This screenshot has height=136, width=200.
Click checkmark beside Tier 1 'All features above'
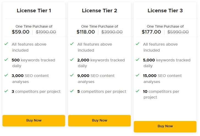pyautogui.click(x=6, y=44)
